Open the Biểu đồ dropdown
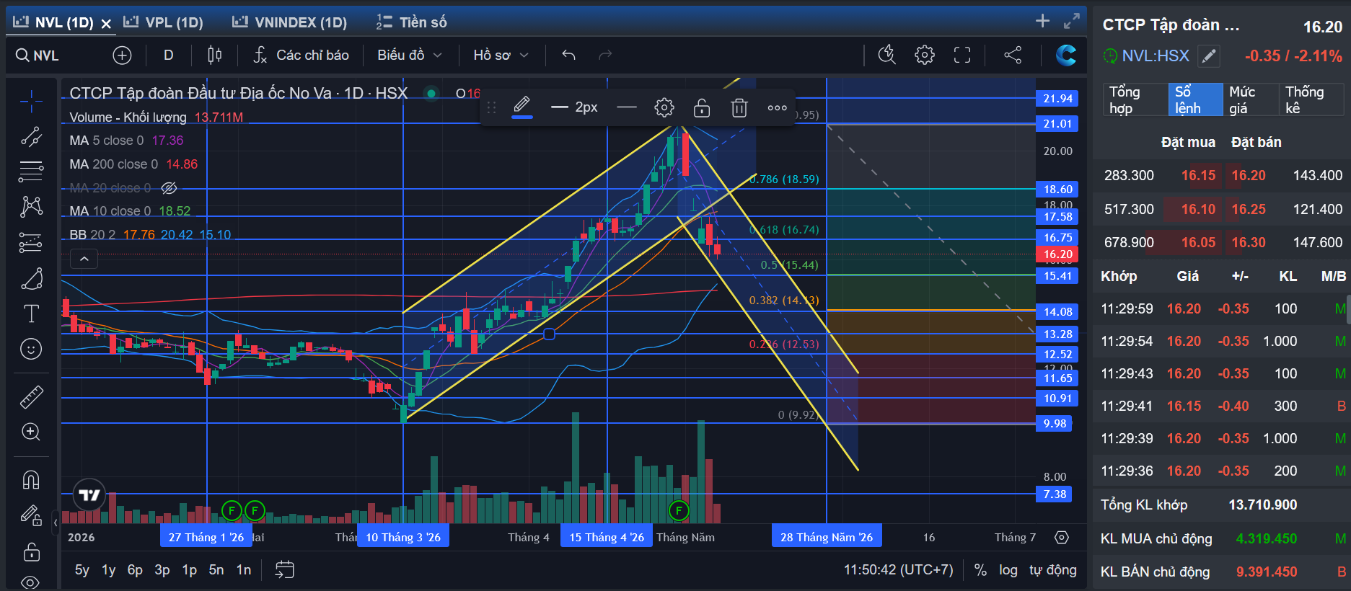This screenshot has height=591, width=1351. coord(410,55)
